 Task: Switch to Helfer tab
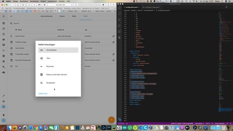[86, 16]
